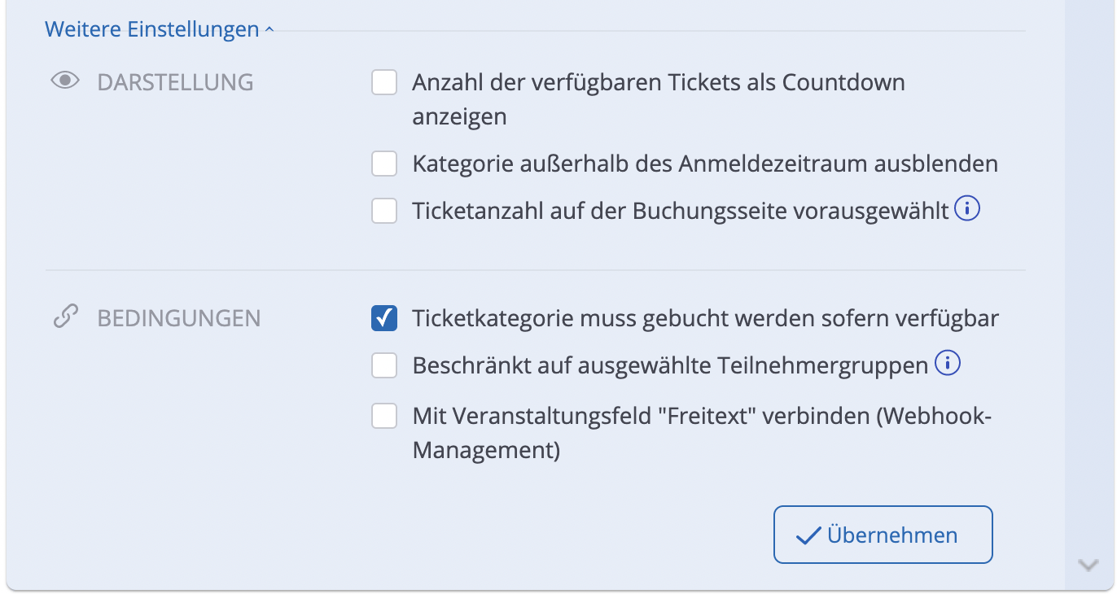Click the right-side vertical scrollbar strip
1117x594 pixels.
[x=1089, y=285]
